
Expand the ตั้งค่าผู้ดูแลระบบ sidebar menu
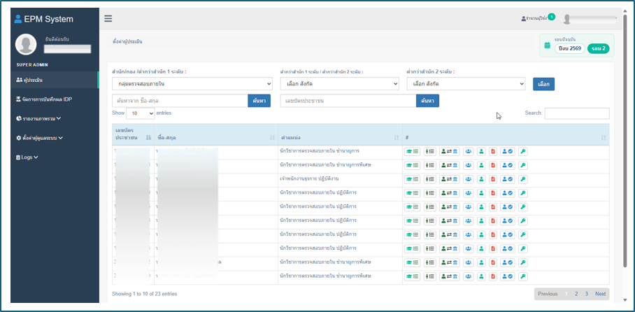pyautogui.click(x=39, y=138)
